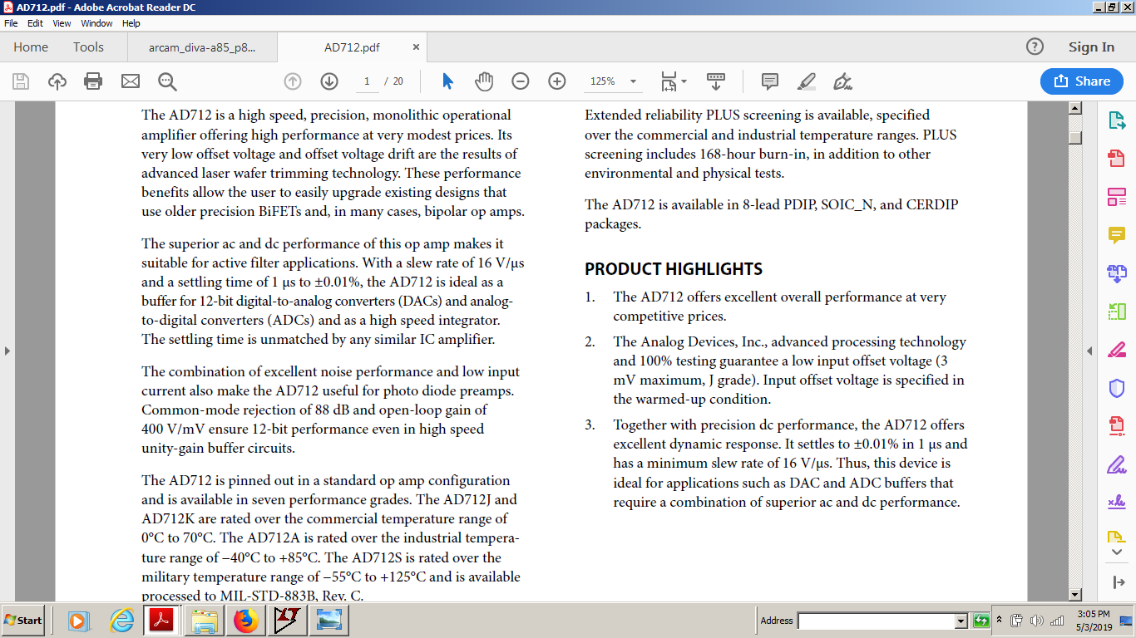Go to previous page arrow

[293, 81]
